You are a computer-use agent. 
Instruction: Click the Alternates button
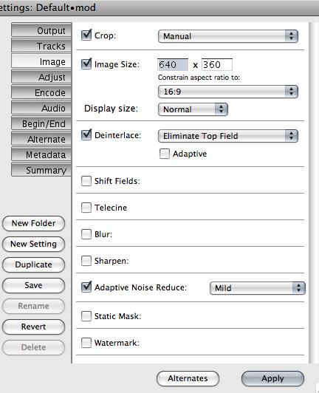[x=188, y=378]
